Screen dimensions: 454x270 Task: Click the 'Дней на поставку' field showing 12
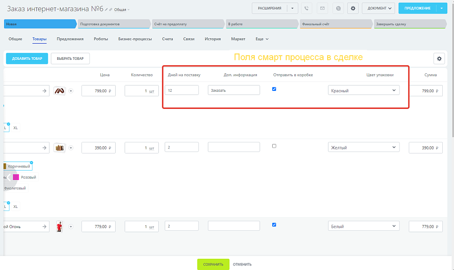coord(182,90)
